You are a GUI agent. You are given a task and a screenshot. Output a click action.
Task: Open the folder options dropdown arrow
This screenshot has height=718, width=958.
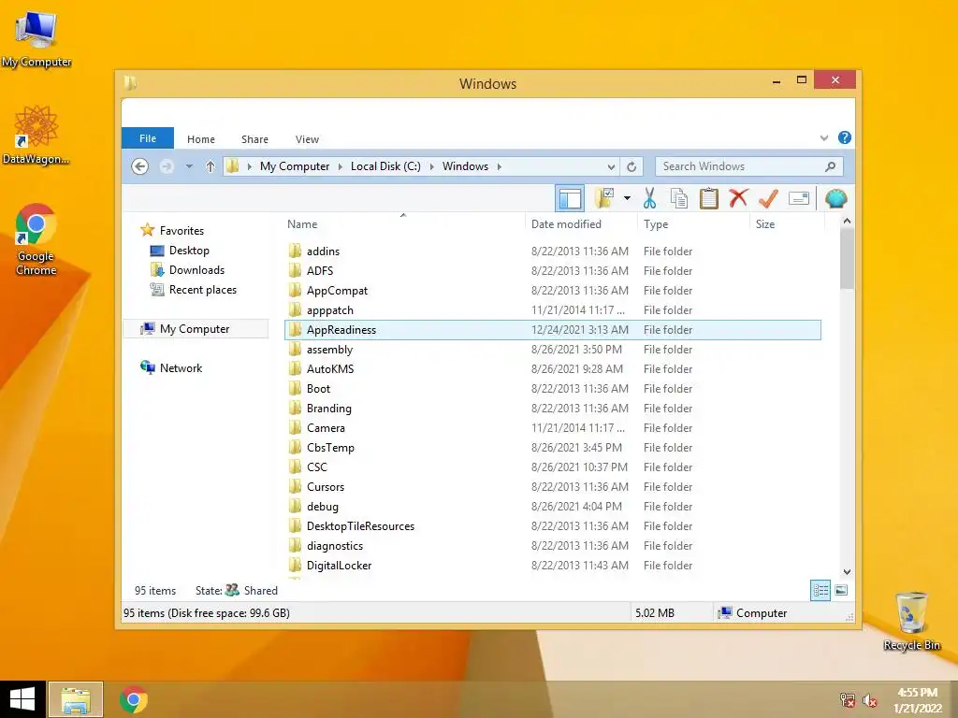pyautogui.click(x=627, y=198)
